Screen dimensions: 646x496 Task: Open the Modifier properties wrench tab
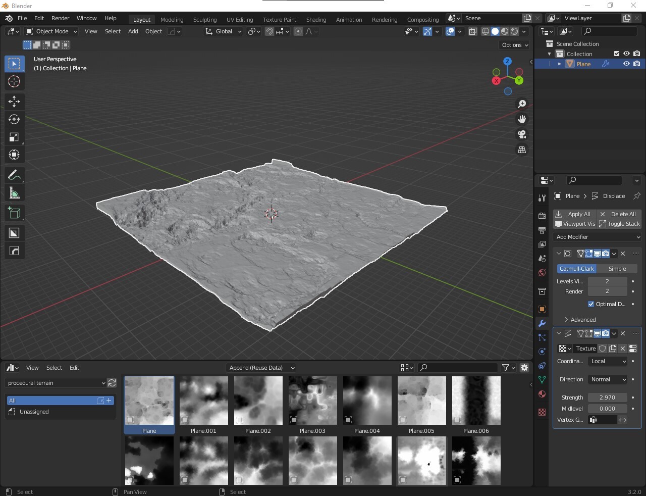(542, 323)
